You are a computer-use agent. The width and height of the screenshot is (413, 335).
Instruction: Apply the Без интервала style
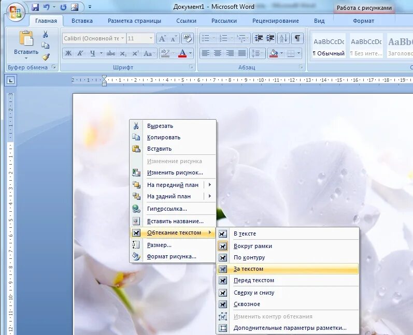tap(366, 47)
